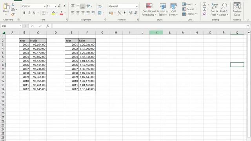This screenshot has height=141, width=251.
Task: Select the column K header
Action: [x=156, y=33]
